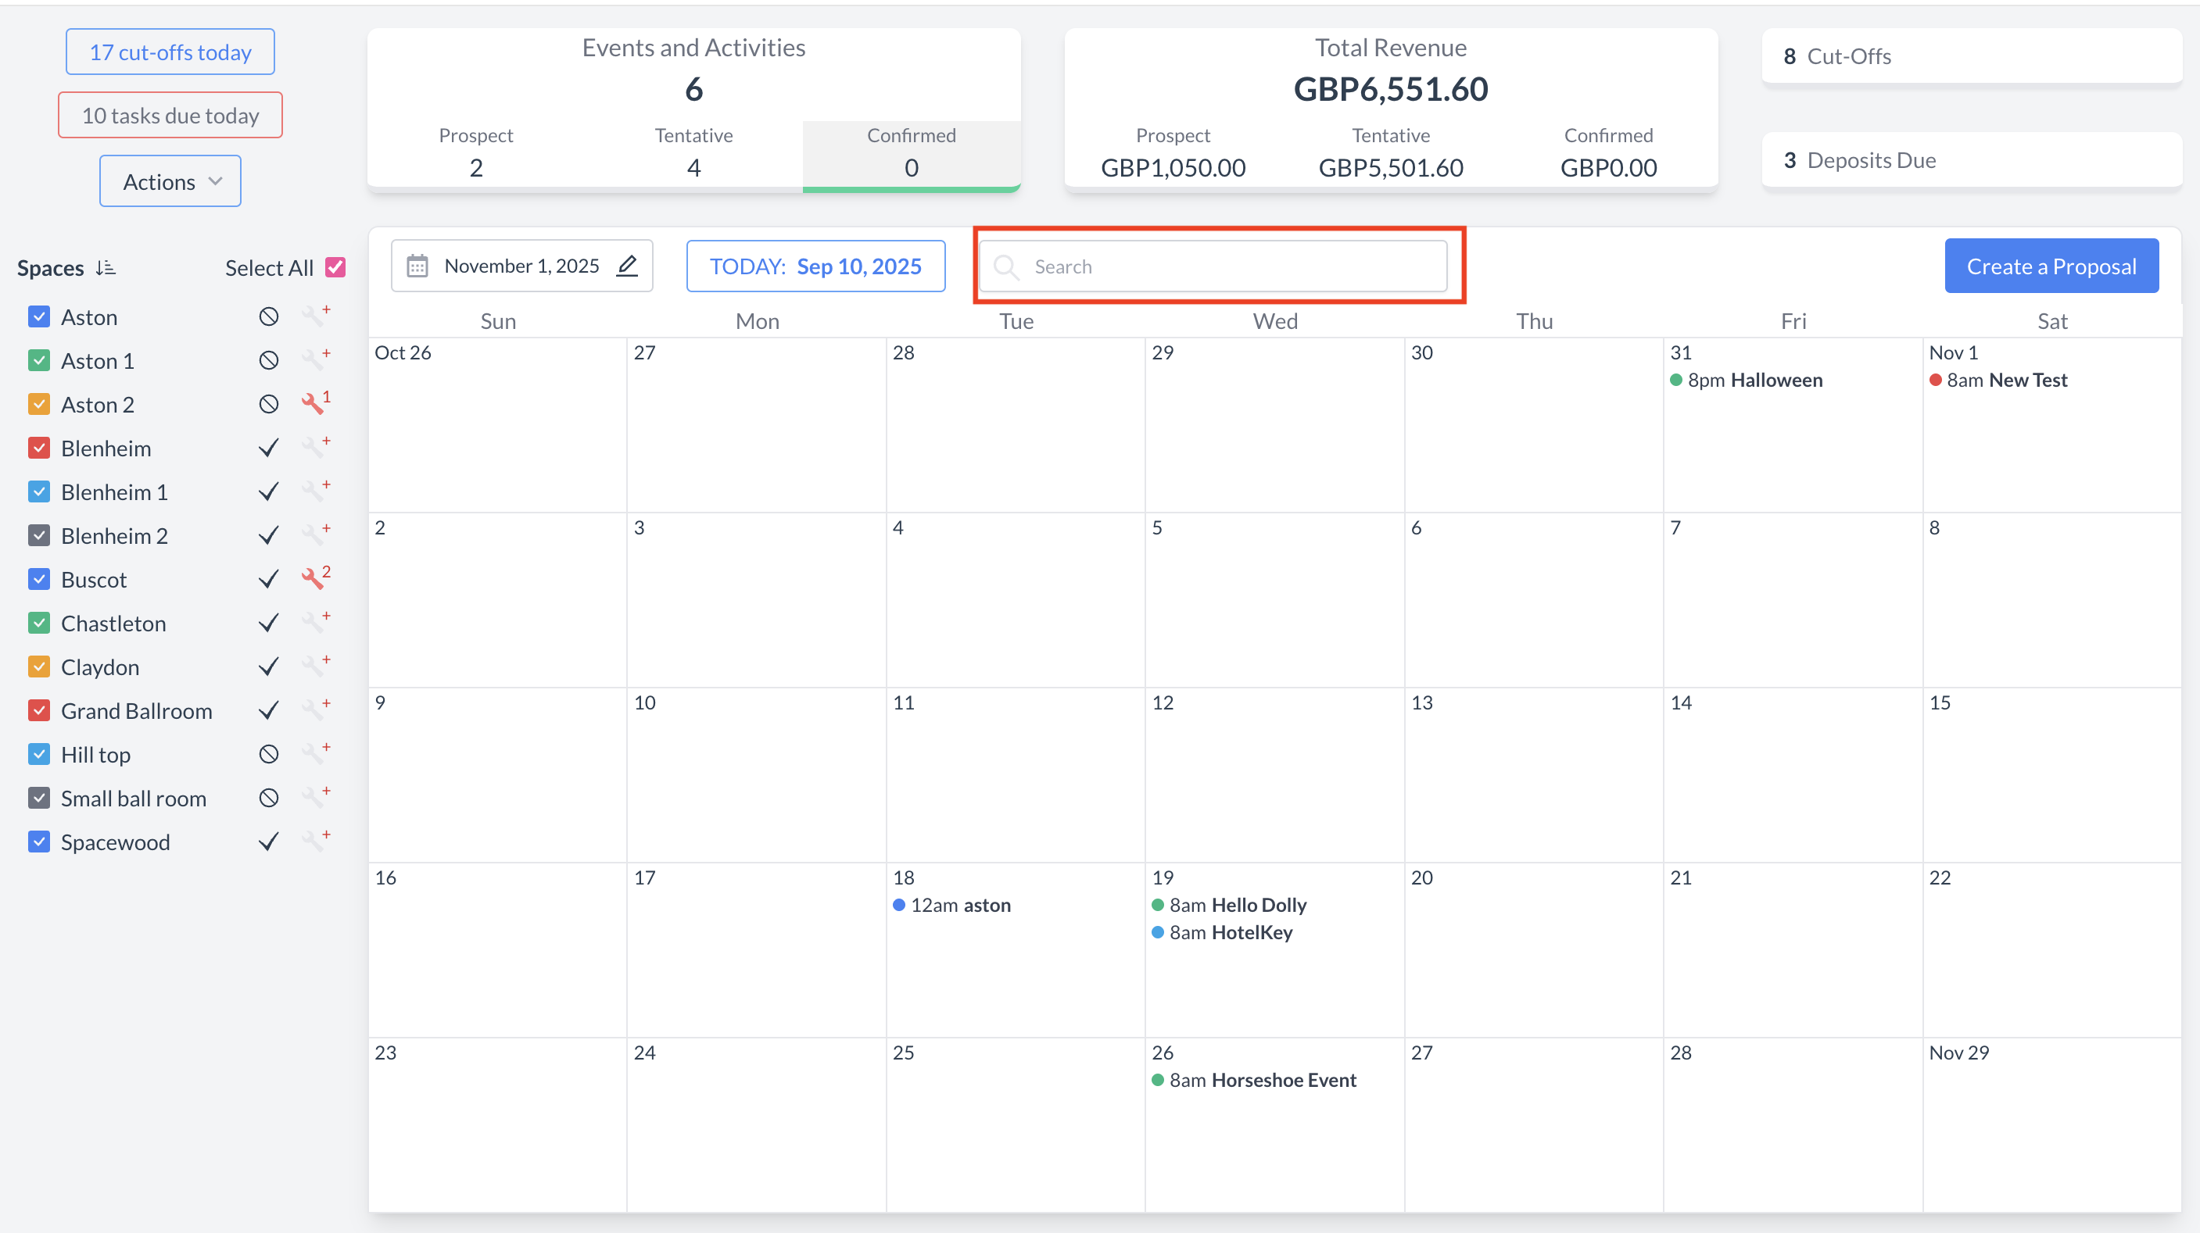The height and width of the screenshot is (1233, 2200).
Task: Click the blocked circle icon next to Hill top
Action: coord(268,754)
